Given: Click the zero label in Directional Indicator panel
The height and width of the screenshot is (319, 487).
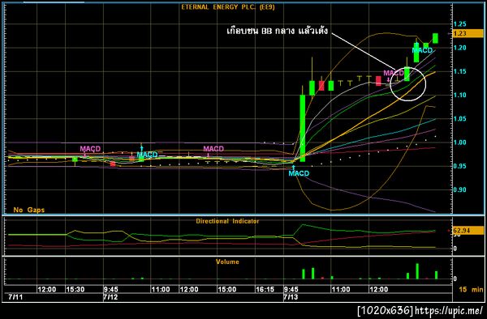Looking at the screenshot, I should tap(455, 249).
